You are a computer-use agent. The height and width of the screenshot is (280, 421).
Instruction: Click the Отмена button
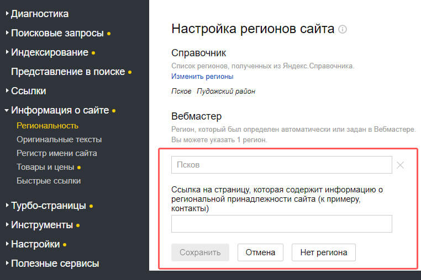coord(260,252)
